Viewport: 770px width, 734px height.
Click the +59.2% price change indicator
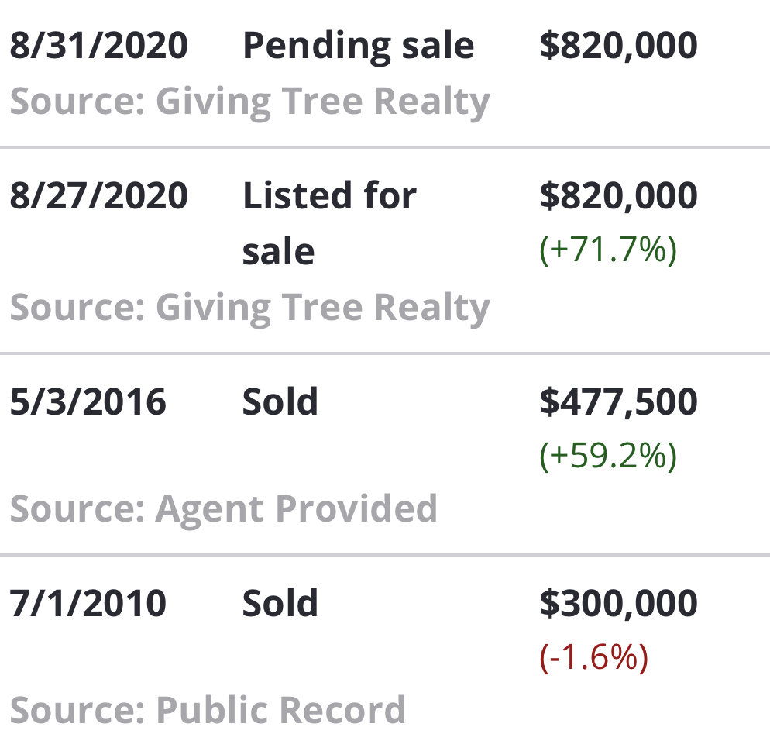(x=608, y=457)
